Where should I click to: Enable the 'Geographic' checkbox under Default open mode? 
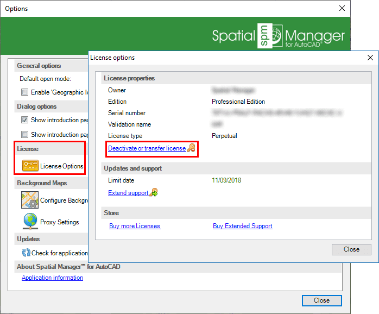pyautogui.click(x=24, y=92)
